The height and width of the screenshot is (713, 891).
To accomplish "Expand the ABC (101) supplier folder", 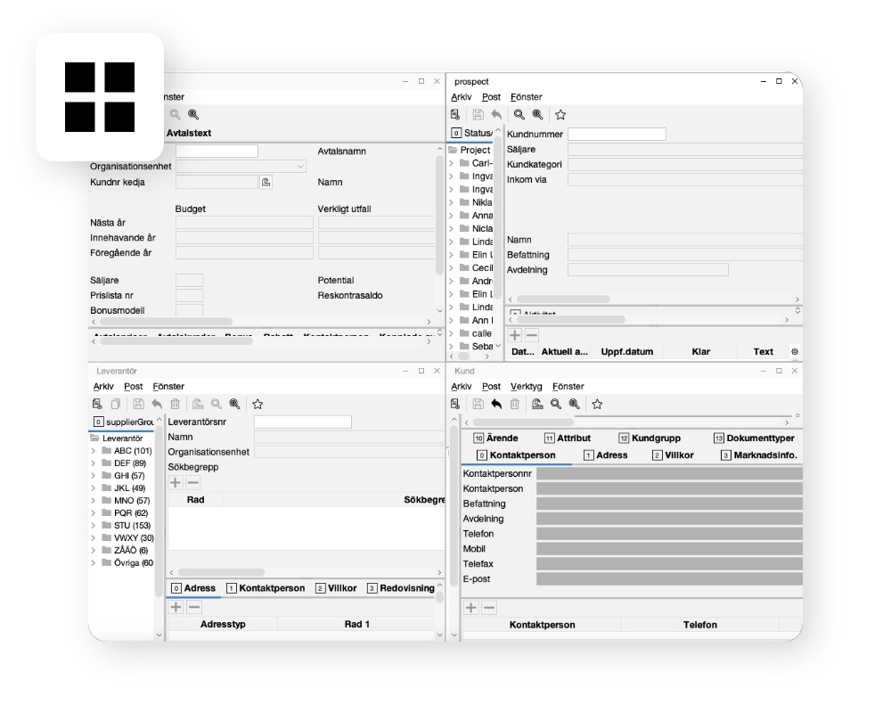I will (94, 451).
